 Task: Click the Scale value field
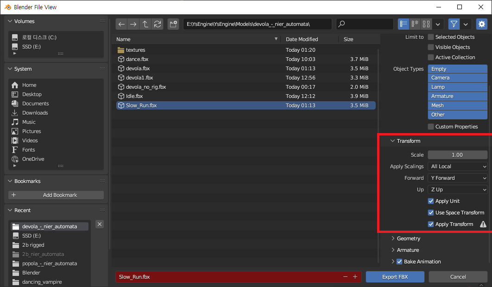coord(457,155)
